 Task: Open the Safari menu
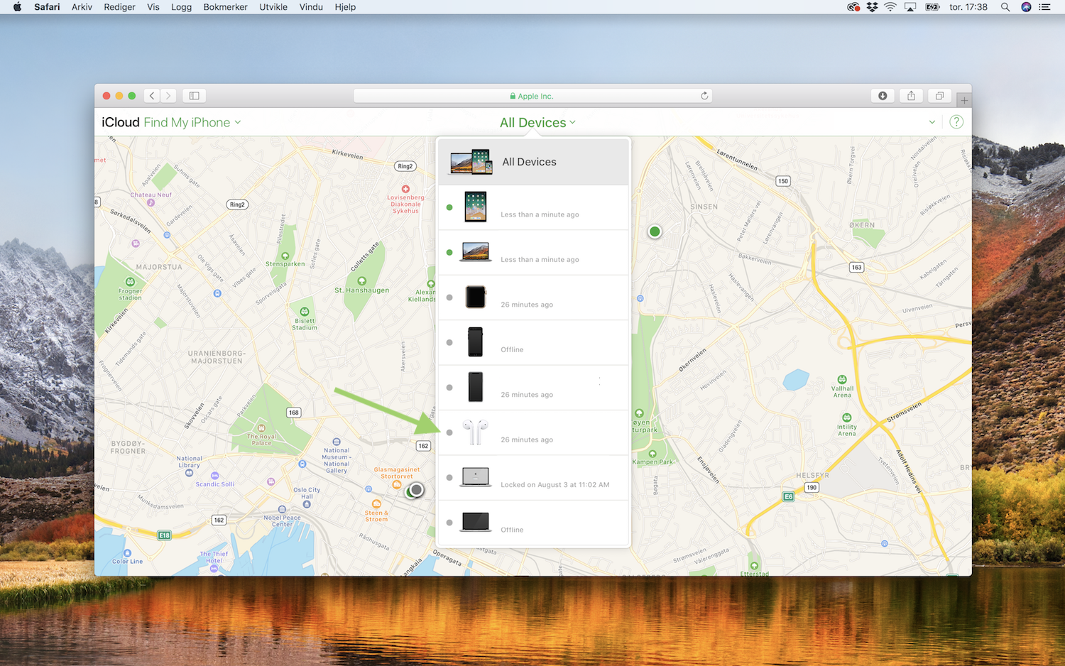click(47, 7)
